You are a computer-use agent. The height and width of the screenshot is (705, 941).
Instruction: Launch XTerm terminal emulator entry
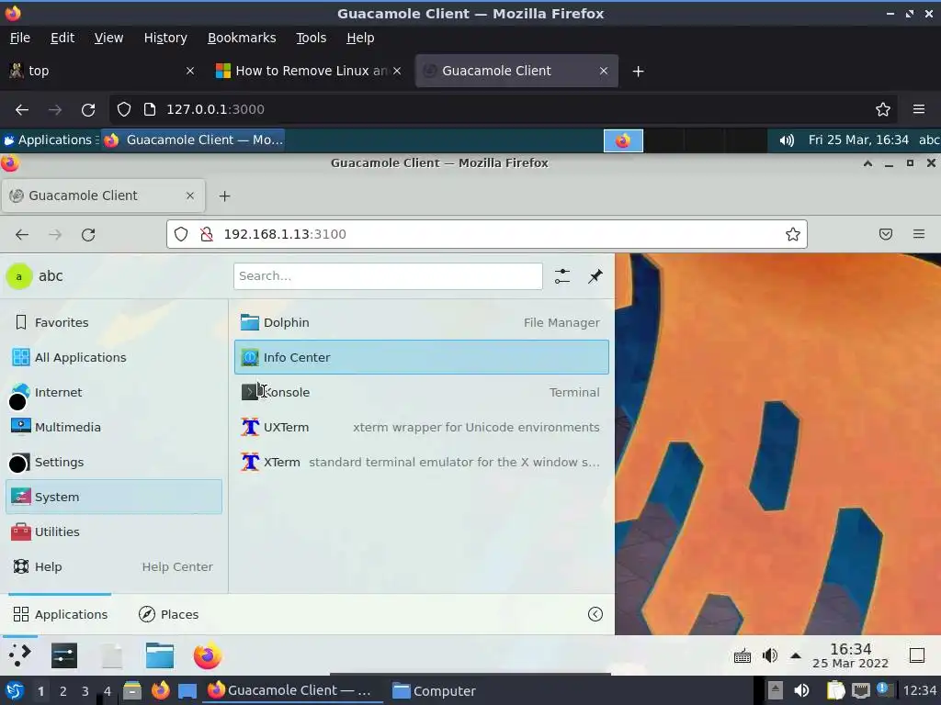point(421,462)
